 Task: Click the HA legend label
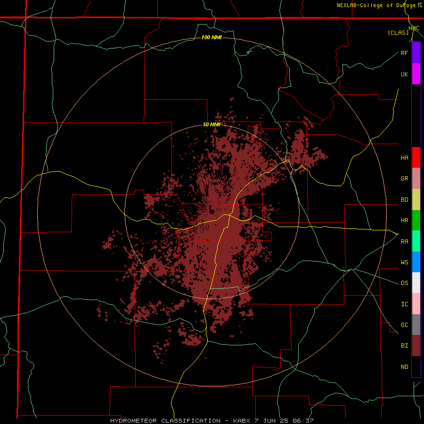404,157
